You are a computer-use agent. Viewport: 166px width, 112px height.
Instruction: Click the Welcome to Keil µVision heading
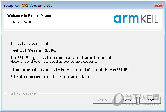point(29,15)
